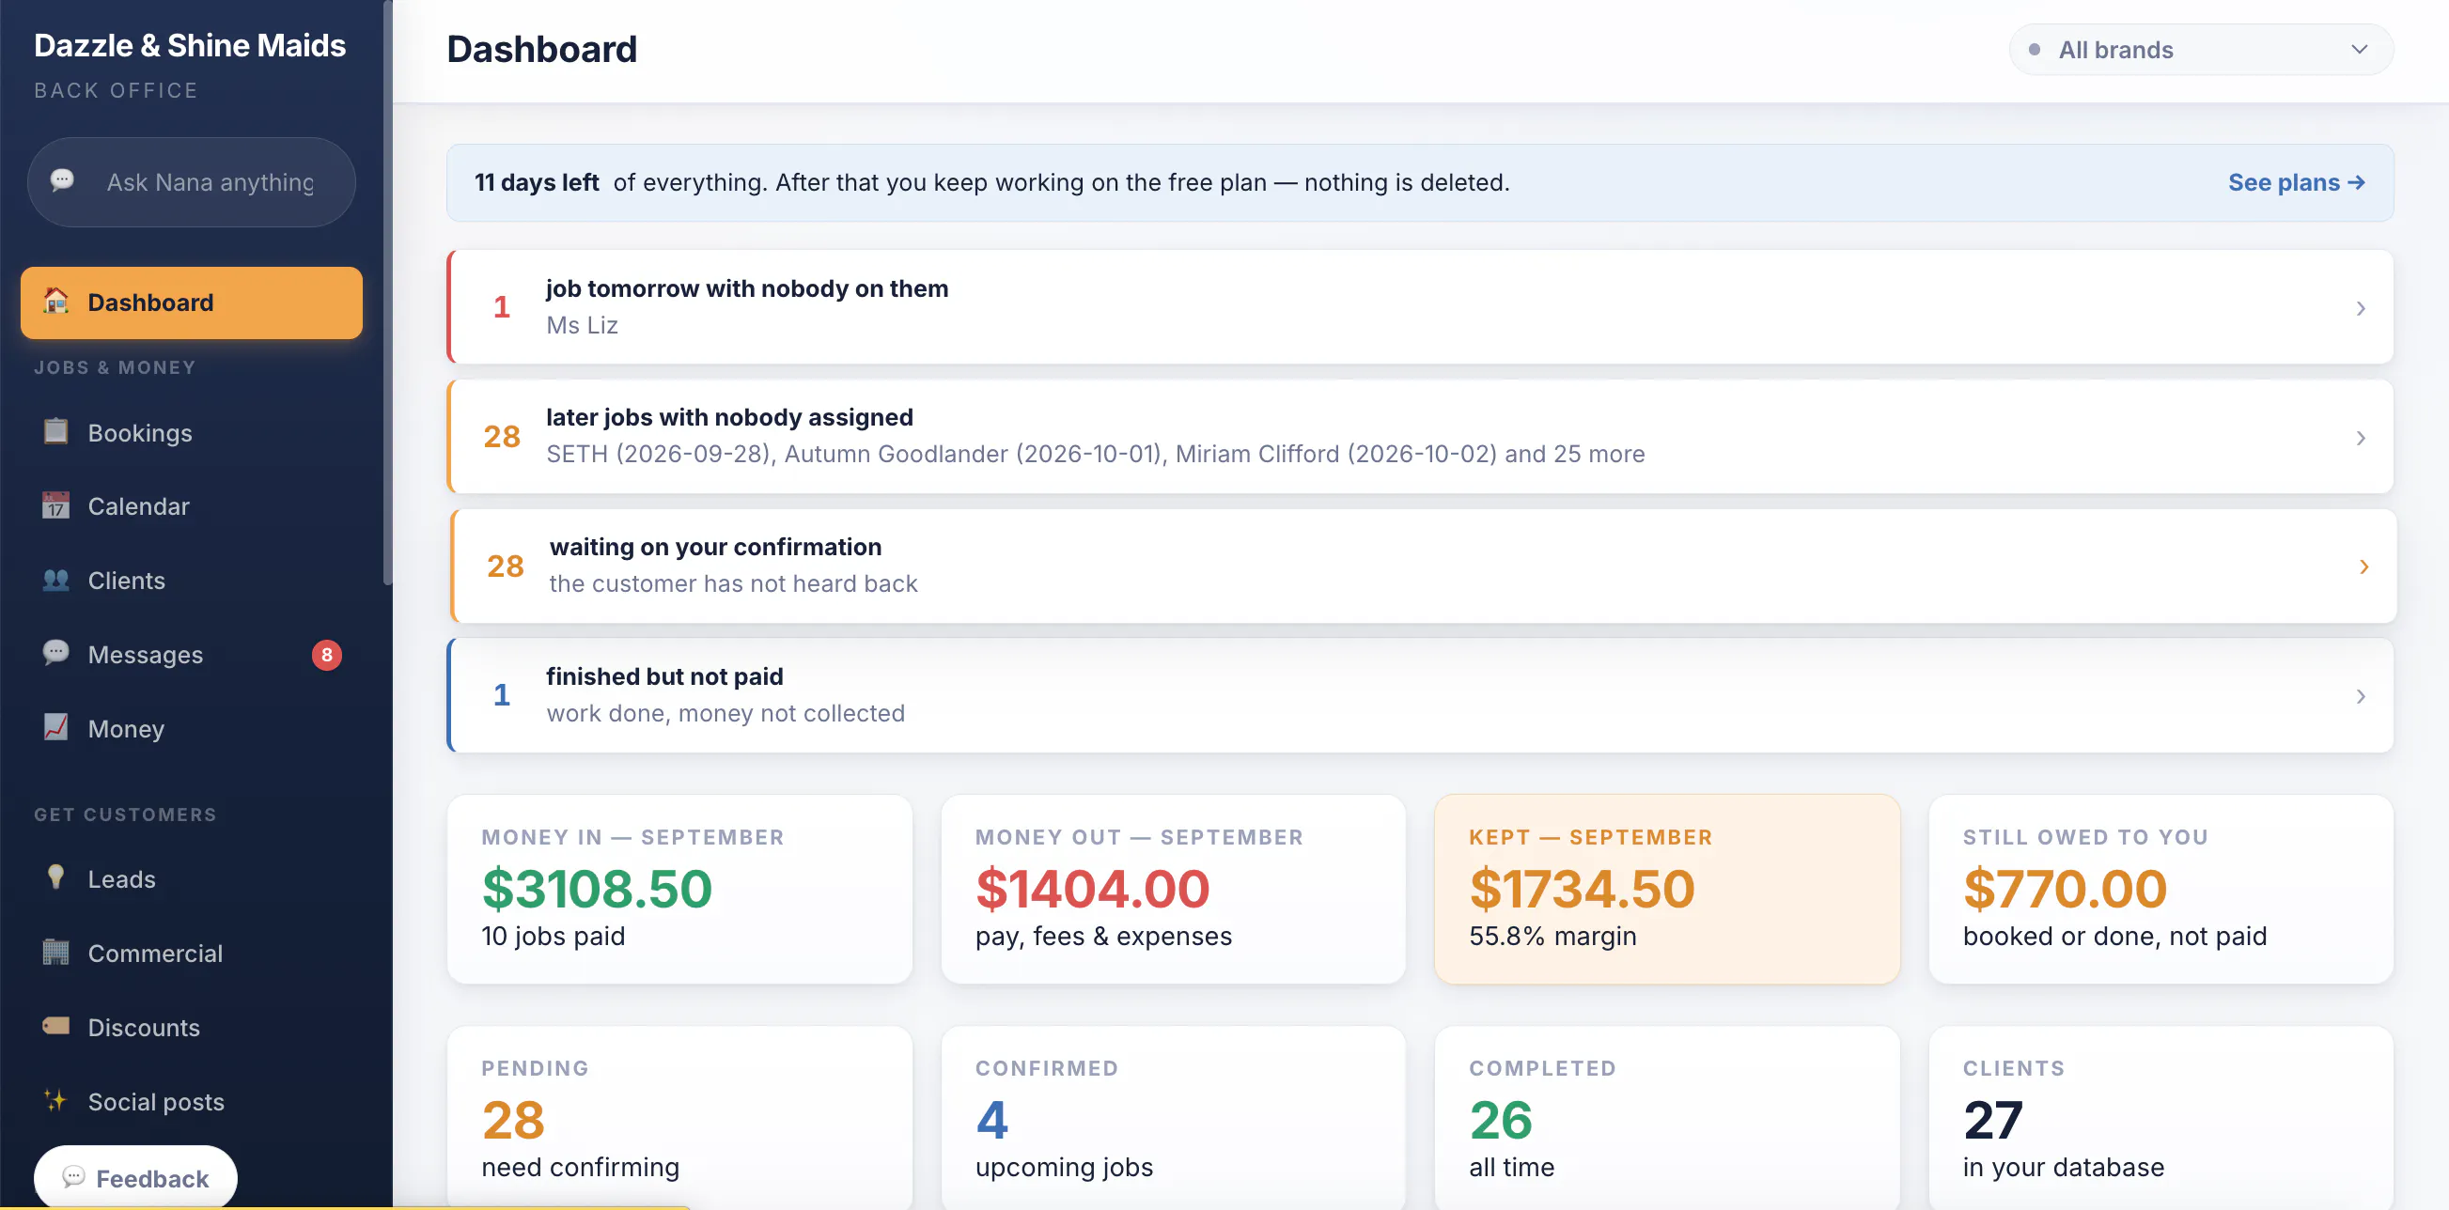The width and height of the screenshot is (2449, 1210).
Task: Open the Discounts page
Action: [x=191, y=1028]
